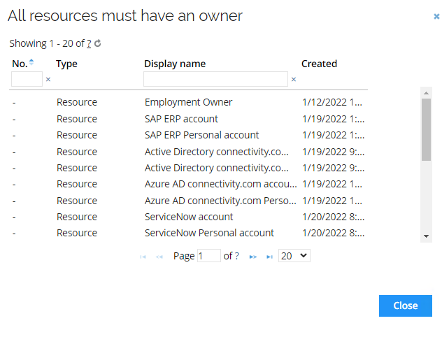
Task: Select the Azure AD connectivity.com Perso... row
Action: click(188, 201)
